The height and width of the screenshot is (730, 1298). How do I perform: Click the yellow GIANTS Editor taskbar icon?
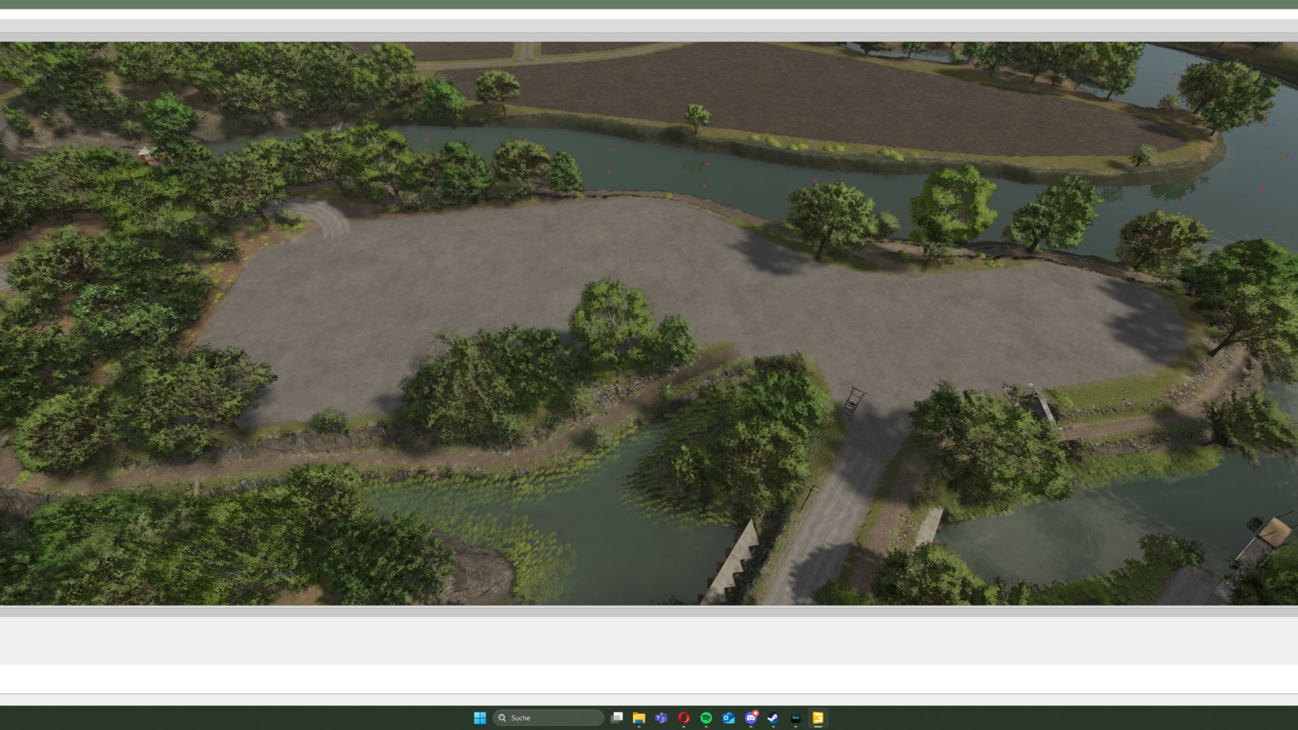pyautogui.click(x=817, y=718)
